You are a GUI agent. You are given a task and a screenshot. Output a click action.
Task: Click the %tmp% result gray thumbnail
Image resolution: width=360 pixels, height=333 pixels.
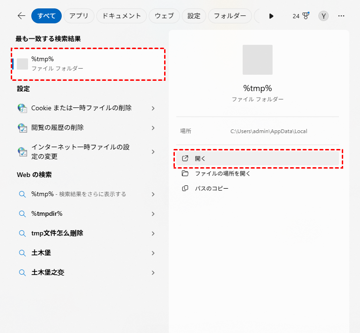[22, 64]
